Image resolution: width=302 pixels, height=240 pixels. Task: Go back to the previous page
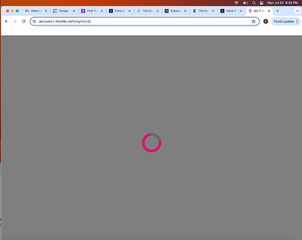click(6, 21)
